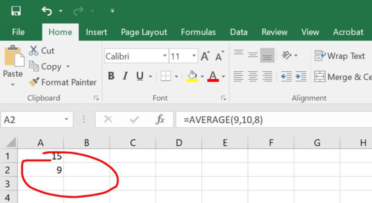Open the Page Layout tab
Image resolution: width=372 pixels, height=203 pixels.
[x=144, y=32]
